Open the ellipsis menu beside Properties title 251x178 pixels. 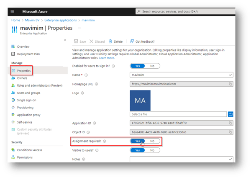click(x=79, y=28)
